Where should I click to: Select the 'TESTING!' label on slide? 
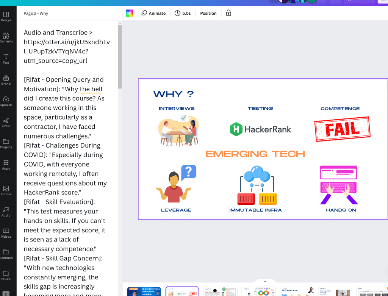261,108
